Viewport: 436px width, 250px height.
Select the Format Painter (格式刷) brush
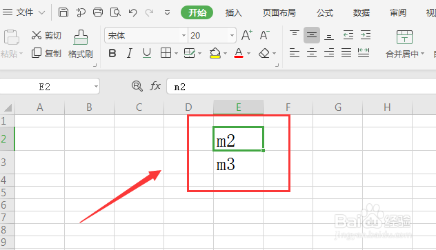pyautogui.click(x=81, y=44)
